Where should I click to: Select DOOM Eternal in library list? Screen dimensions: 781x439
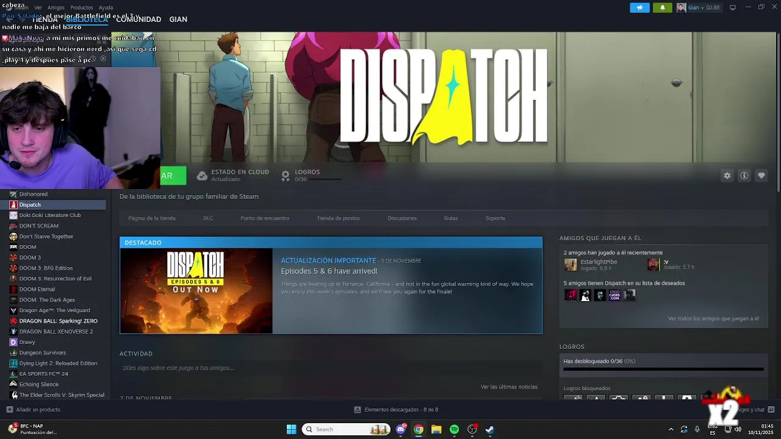[37, 289]
